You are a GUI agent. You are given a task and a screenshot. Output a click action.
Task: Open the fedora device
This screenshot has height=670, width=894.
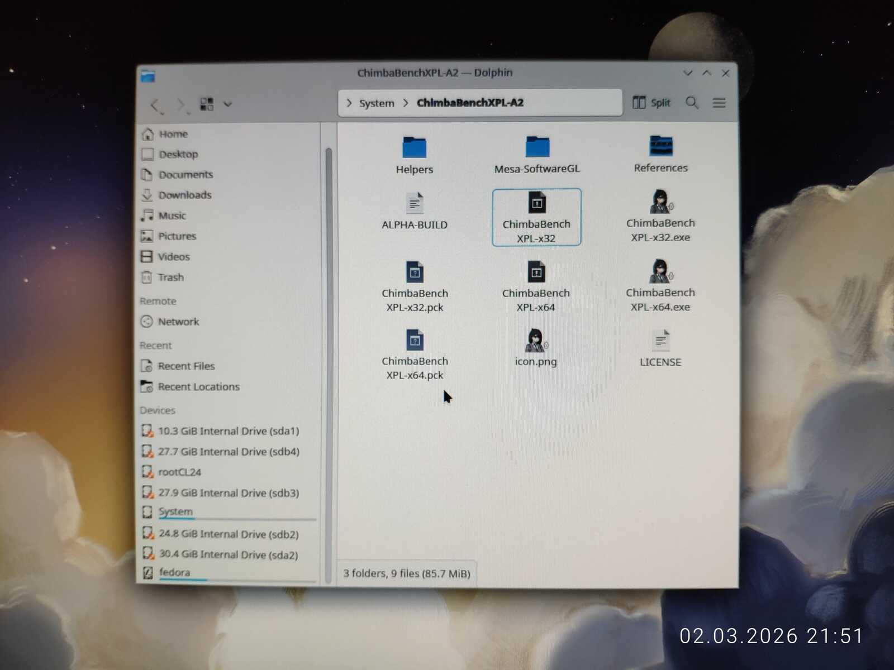click(x=229, y=573)
